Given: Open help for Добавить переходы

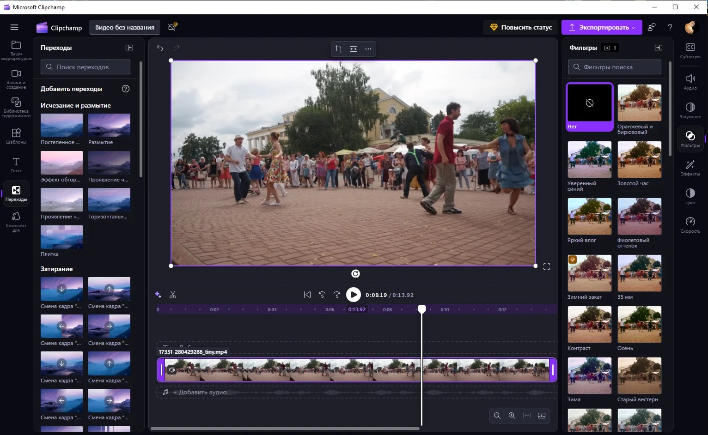Looking at the screenshot, I should coord(126,89).
